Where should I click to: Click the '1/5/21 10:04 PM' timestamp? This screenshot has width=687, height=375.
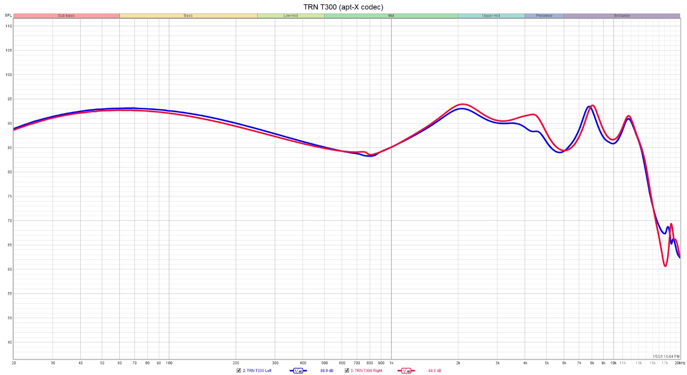pos(666,357)
